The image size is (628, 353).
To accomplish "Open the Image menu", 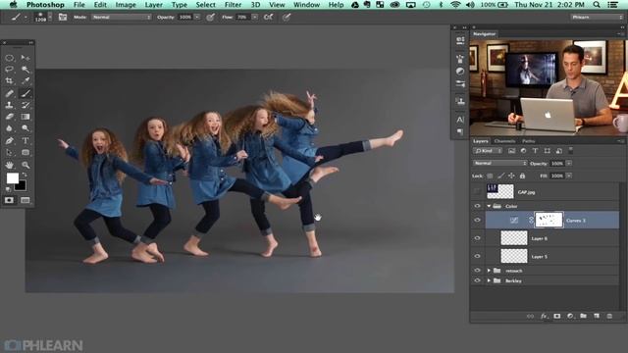I will [x=126, y=5].
